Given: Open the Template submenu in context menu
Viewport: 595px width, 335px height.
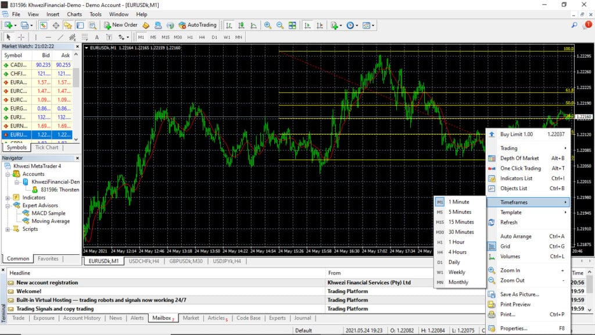Looking at the screenshot, I should click(x=528, y=212).
